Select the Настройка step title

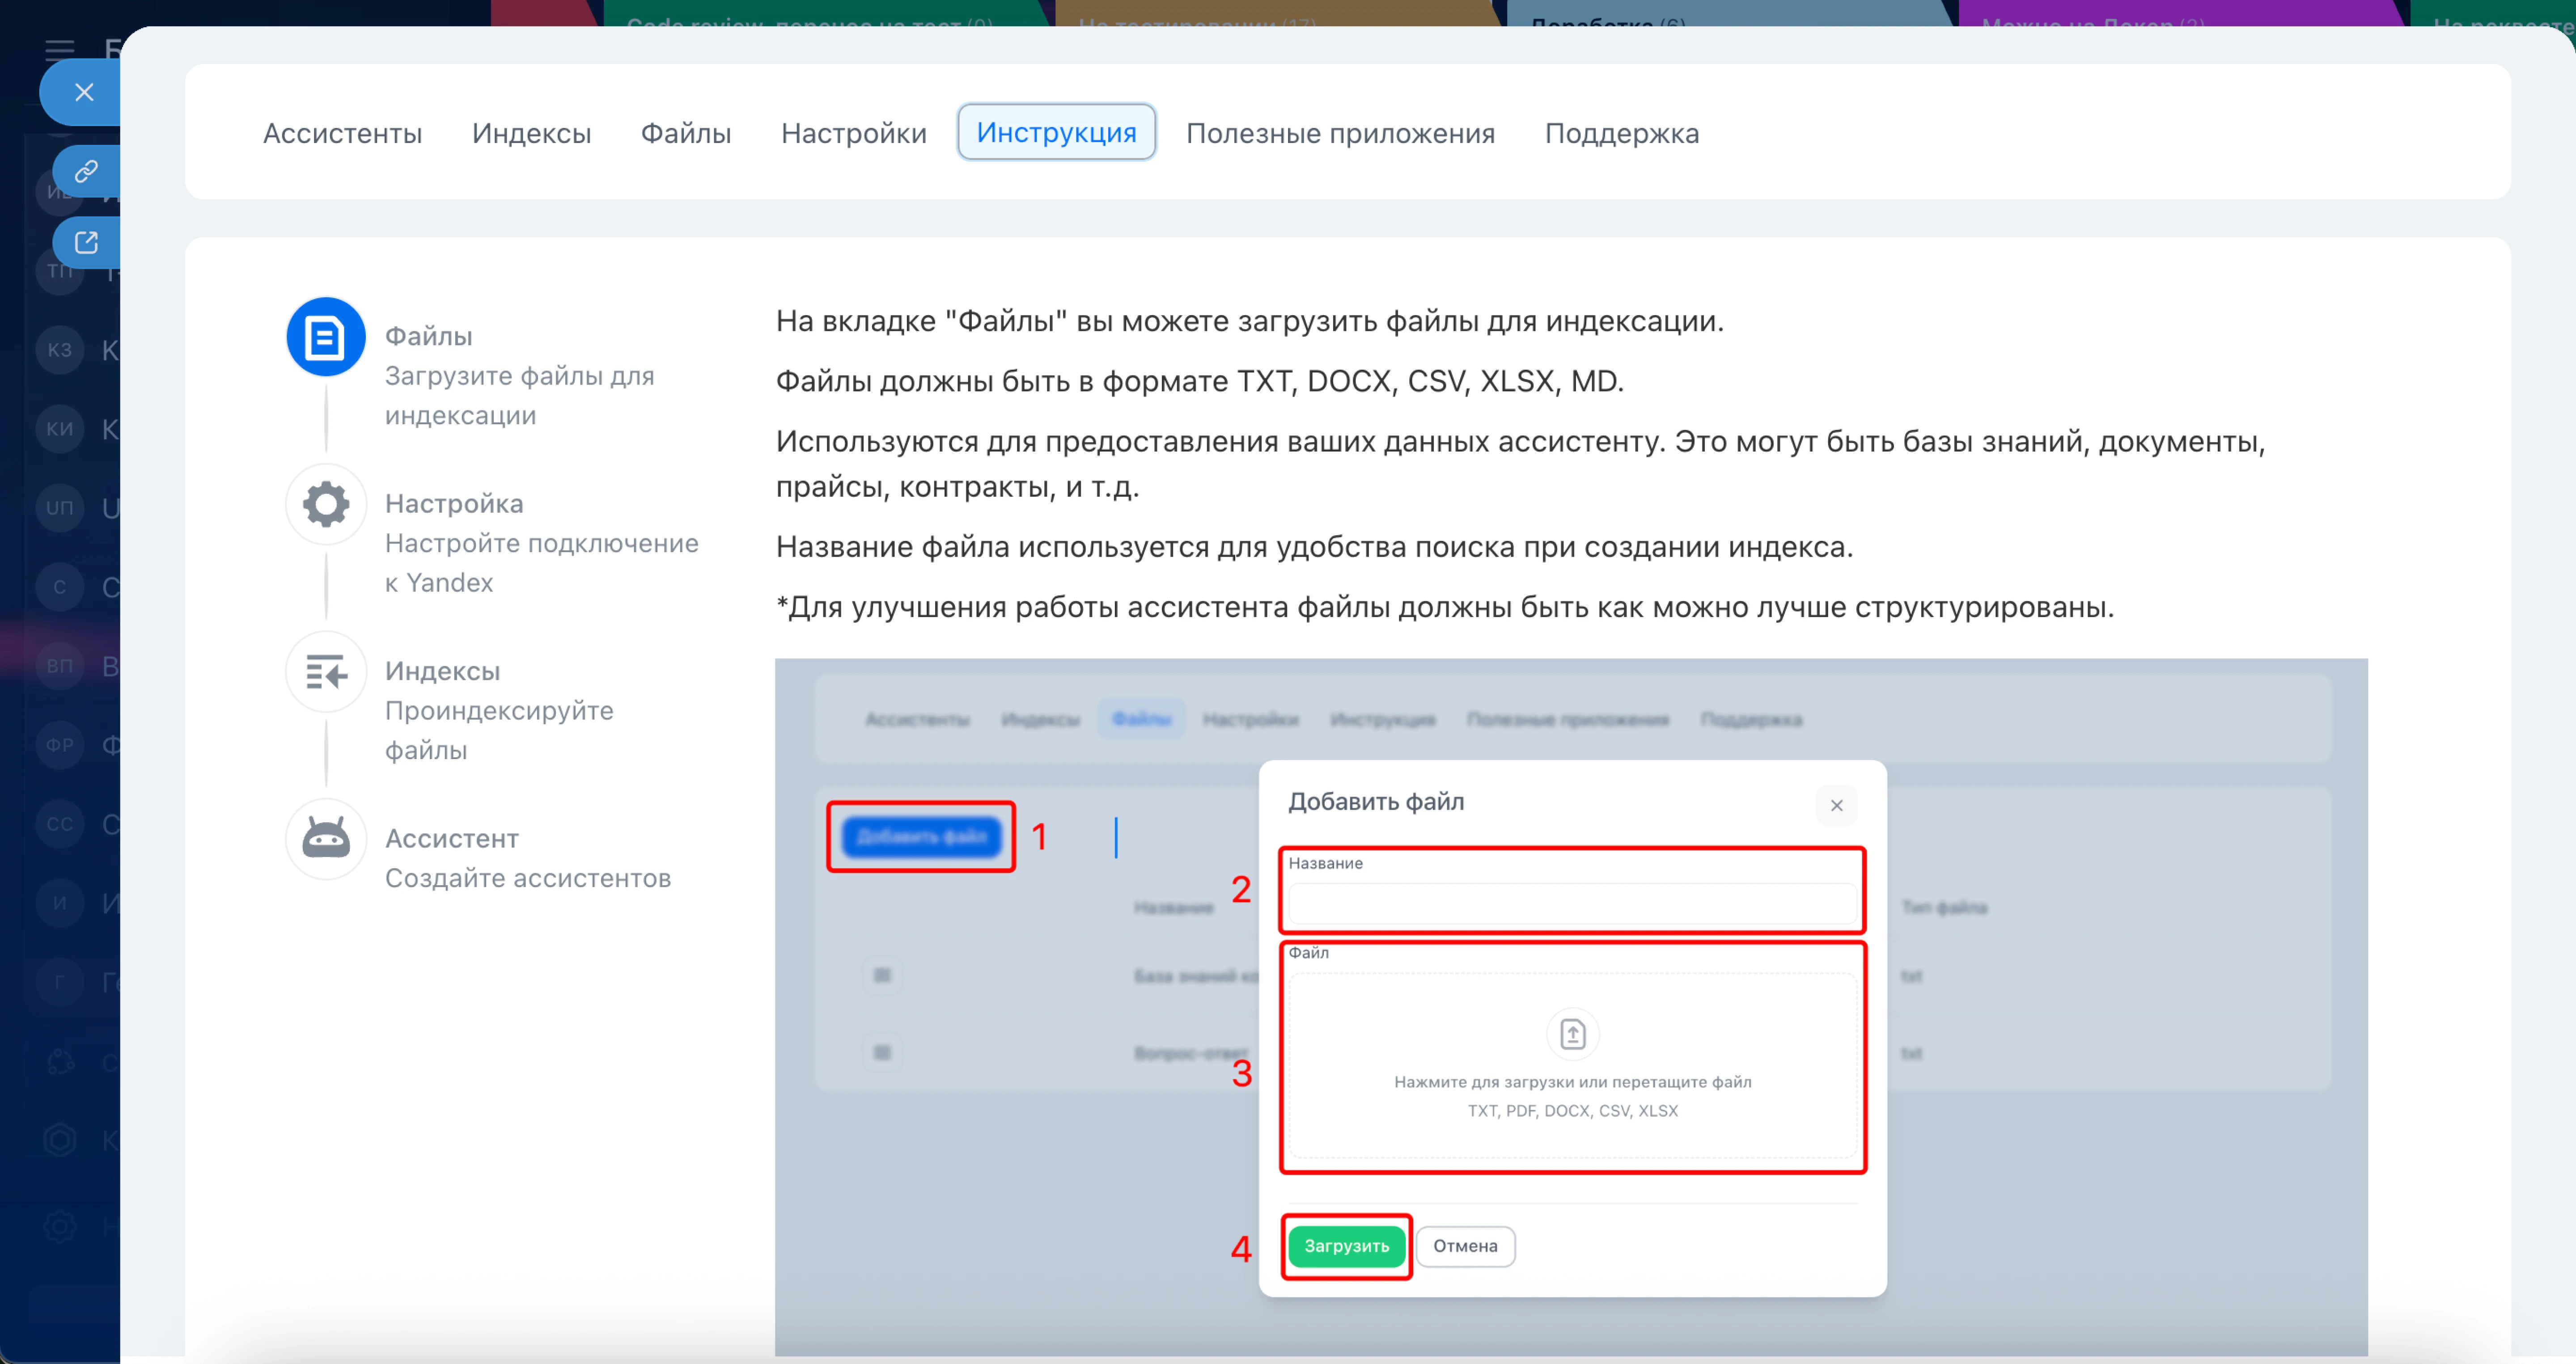(x=454, y=504)
